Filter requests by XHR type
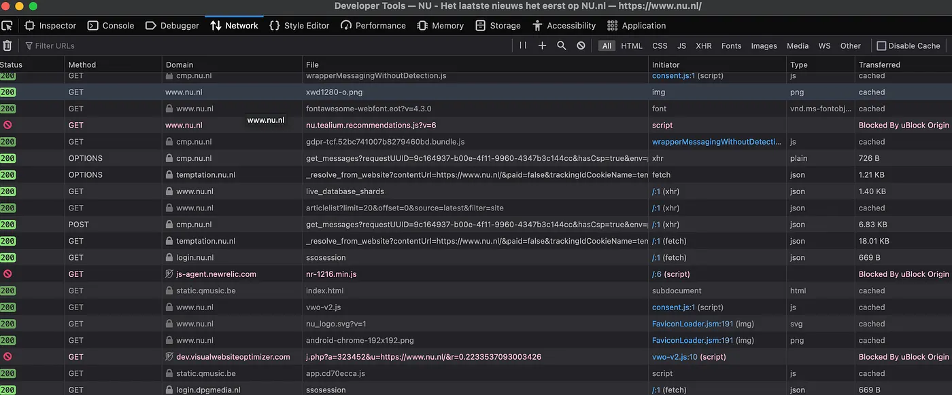The height and width of the screenshot is (395, 952). (704, 45)
